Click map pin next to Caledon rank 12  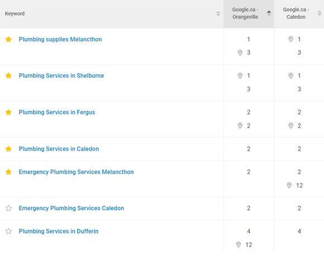(x=289, y=185)
